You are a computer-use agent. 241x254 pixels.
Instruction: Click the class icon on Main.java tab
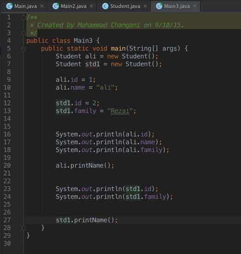pyautogui.click(x=9, y=6)
